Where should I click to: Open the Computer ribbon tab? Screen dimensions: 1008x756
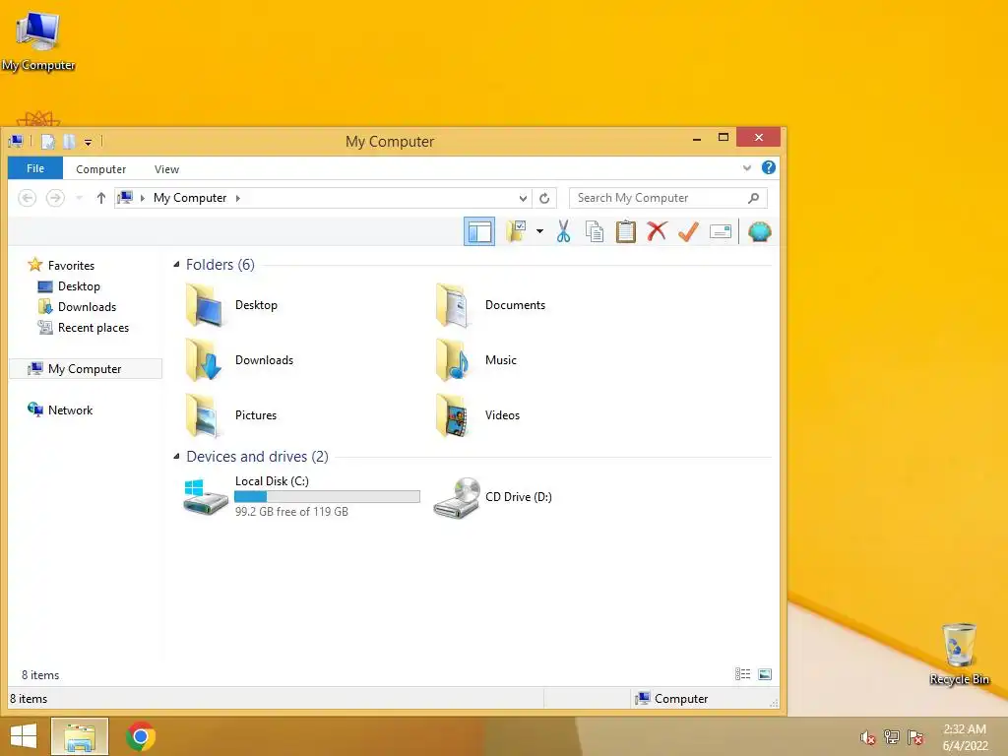[101, 169]
